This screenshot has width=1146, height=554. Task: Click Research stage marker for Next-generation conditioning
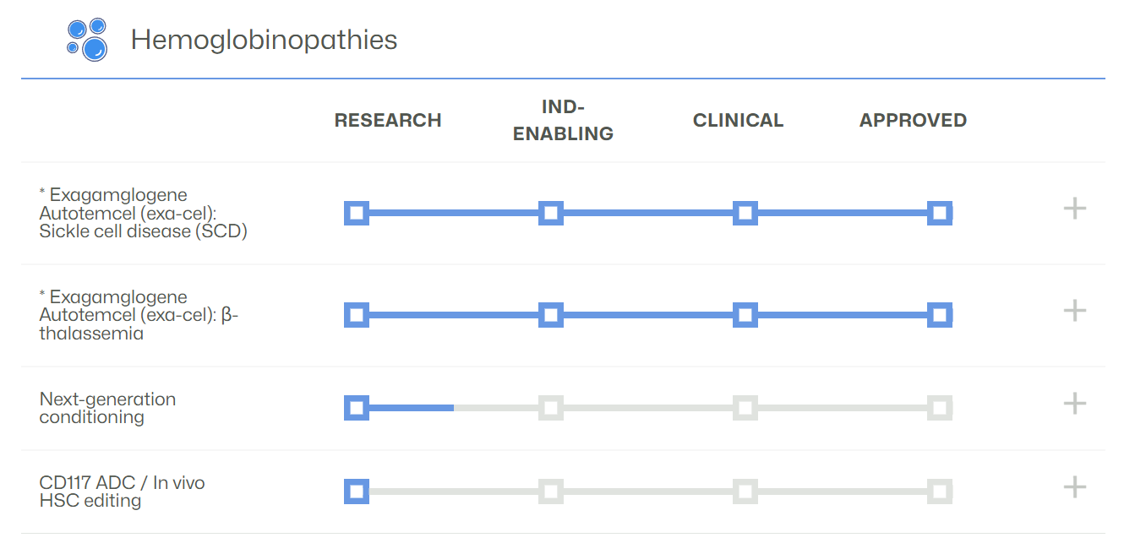pyautogui.click(x=357, y=408)
